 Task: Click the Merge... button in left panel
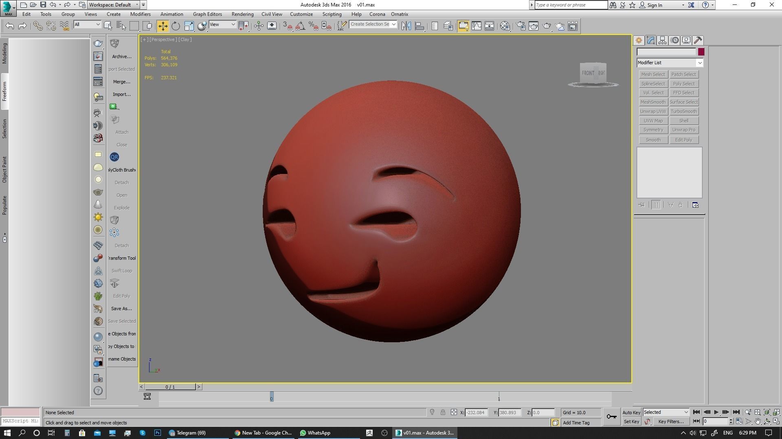(122, 82)
